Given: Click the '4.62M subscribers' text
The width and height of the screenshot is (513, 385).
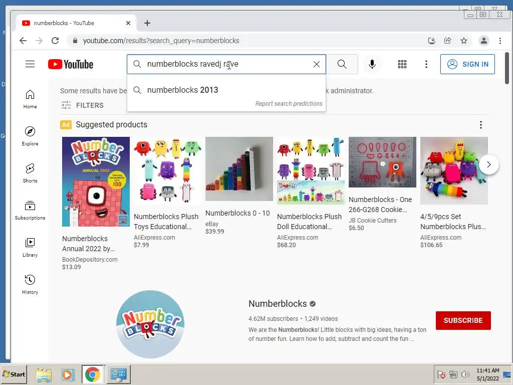Looking at the screenshot, I should coord(273,319).
